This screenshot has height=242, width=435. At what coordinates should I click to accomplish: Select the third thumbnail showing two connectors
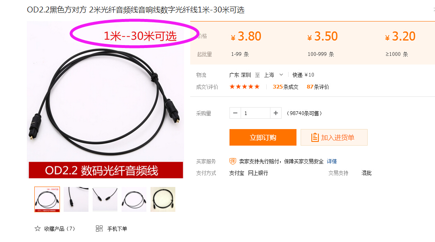click(x=105, y=199)
